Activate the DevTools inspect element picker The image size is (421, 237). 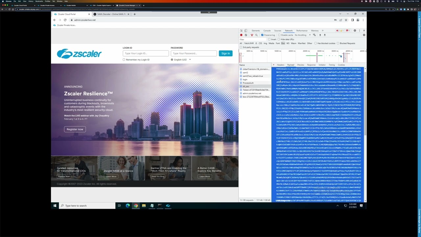click(x=241, y=31)
